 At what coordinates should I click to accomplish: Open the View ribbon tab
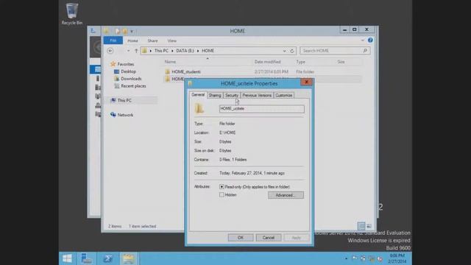(171, 40)
